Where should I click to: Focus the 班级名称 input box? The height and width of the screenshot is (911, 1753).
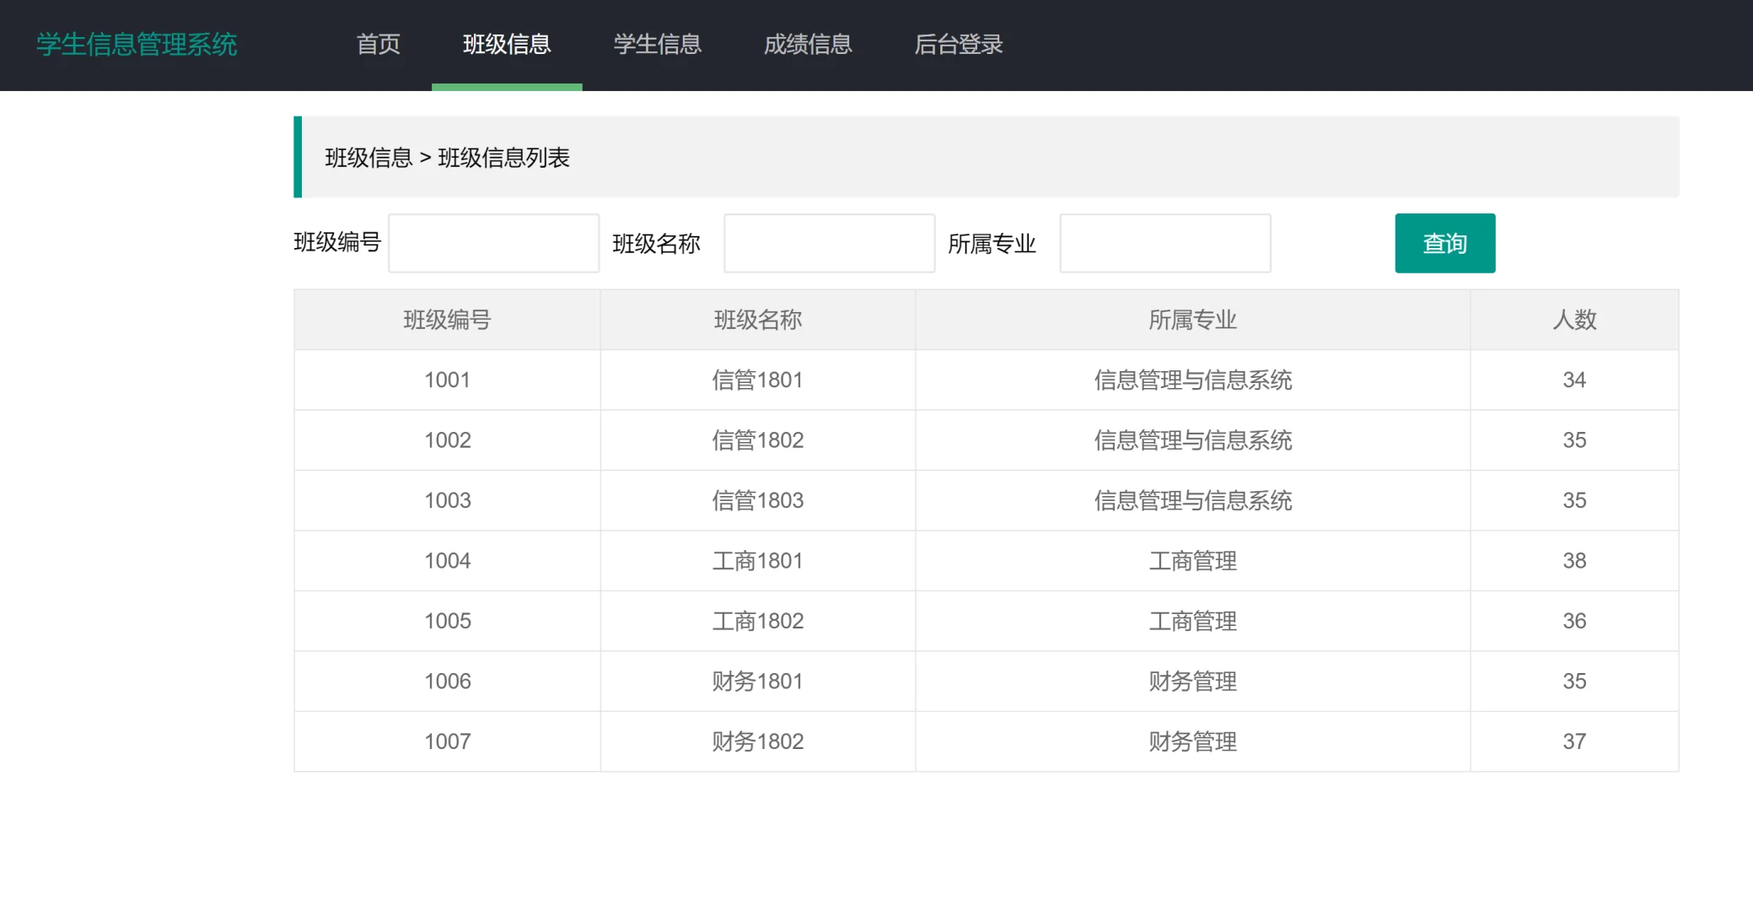(x=828, y=243)
